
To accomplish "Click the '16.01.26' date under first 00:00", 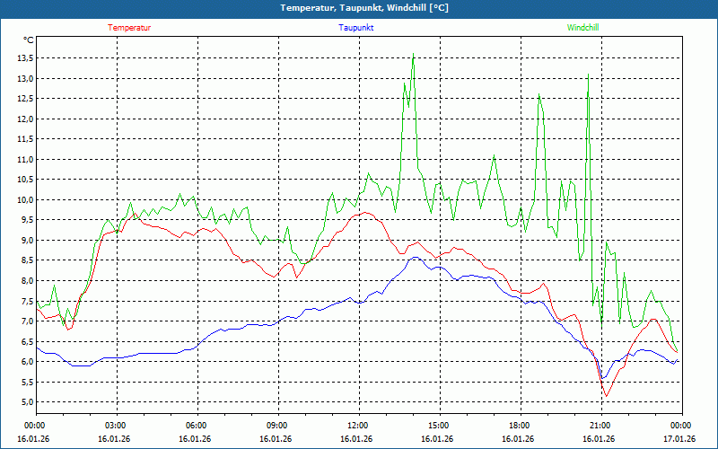I will [x=33, y=438].
